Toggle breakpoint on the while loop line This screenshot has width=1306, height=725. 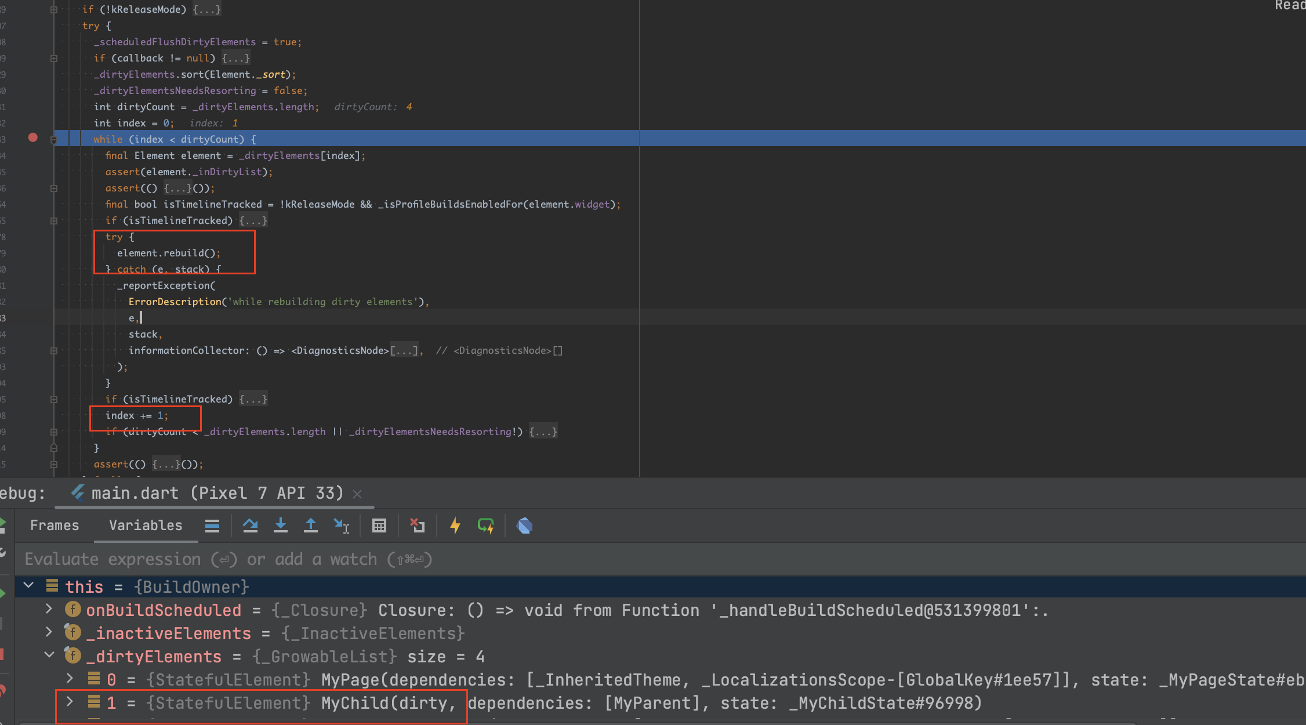(33, 137)
